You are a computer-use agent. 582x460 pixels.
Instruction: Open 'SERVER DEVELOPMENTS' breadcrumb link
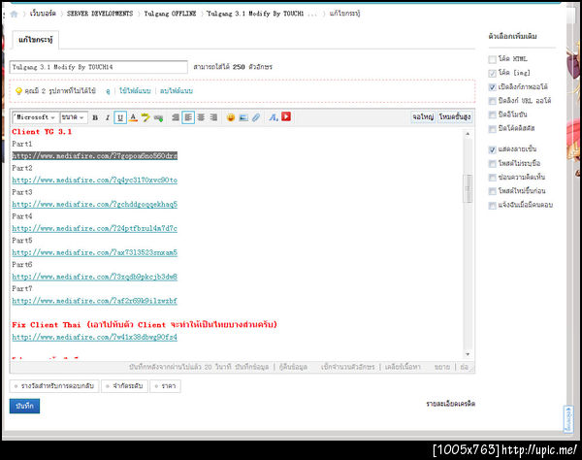pyautogui.click(x=100, y=14)
